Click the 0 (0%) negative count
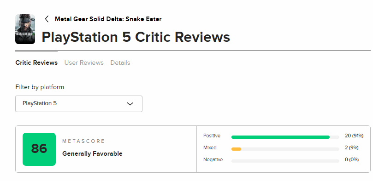Image resolution: width=373 pixels, height=181 pixels. (x=352, y=160)
